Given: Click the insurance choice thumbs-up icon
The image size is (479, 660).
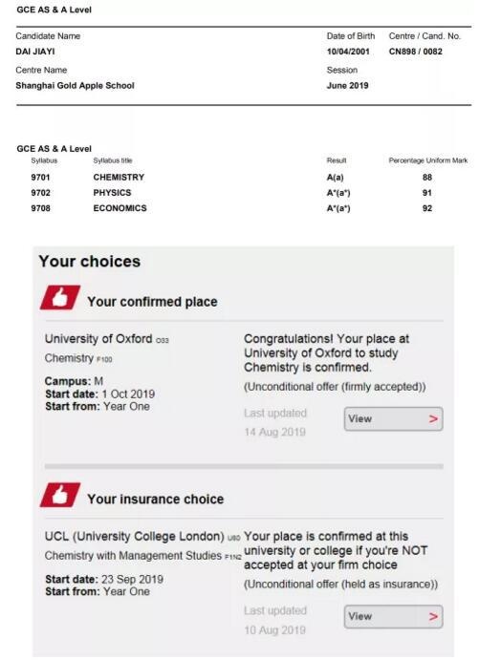Looking at the screenshot, I should pos(60,495).
